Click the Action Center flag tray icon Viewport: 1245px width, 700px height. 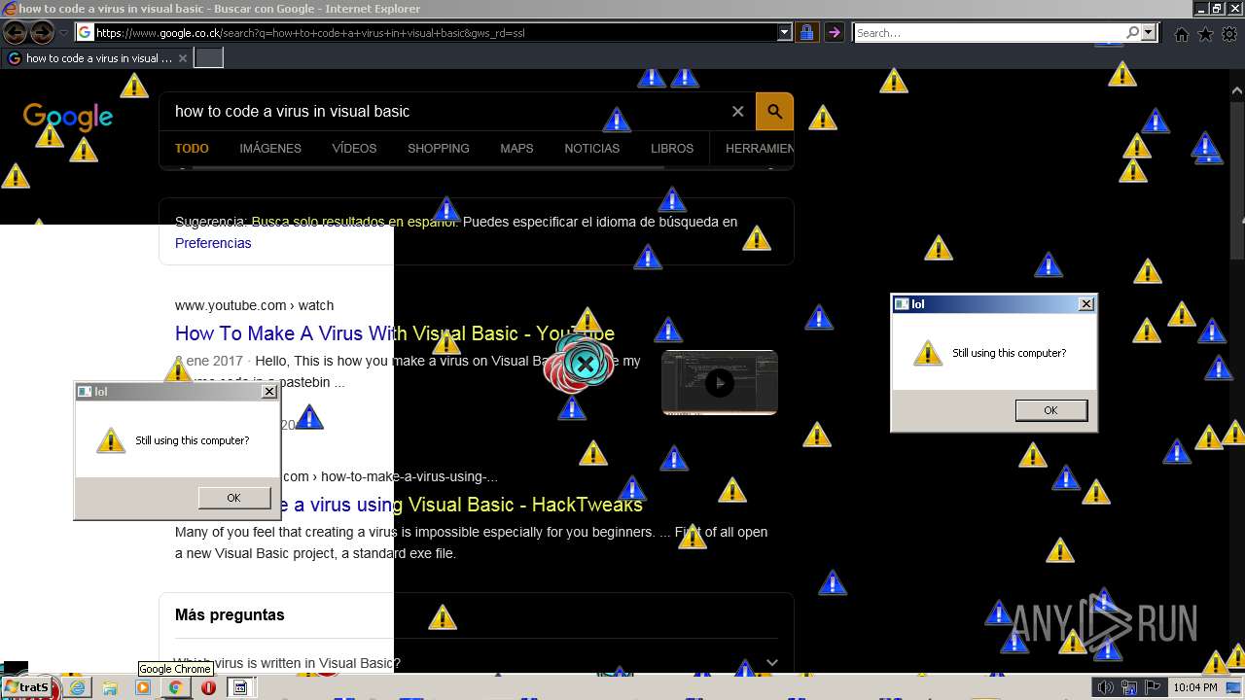1153,687
